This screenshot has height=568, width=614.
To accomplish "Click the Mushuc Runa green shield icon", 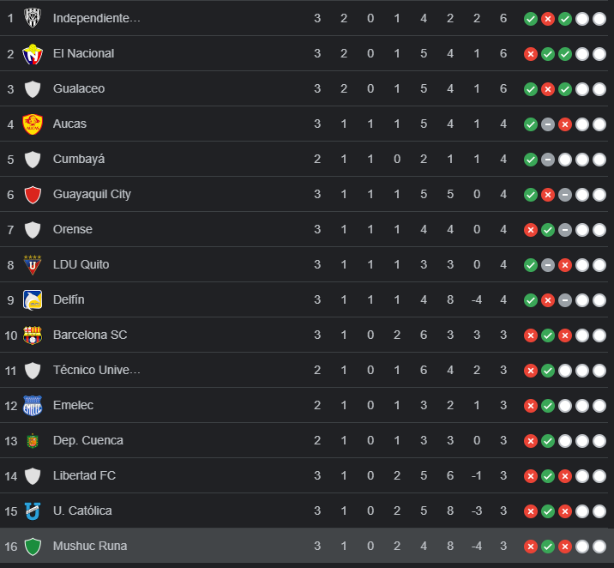I will (x=33, y=547).
